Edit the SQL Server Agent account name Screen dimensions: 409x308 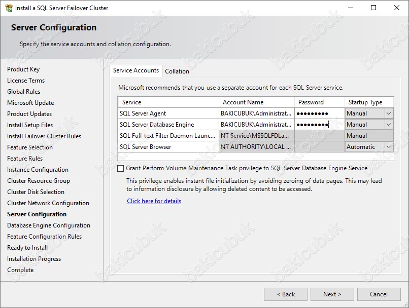point(257,113)
